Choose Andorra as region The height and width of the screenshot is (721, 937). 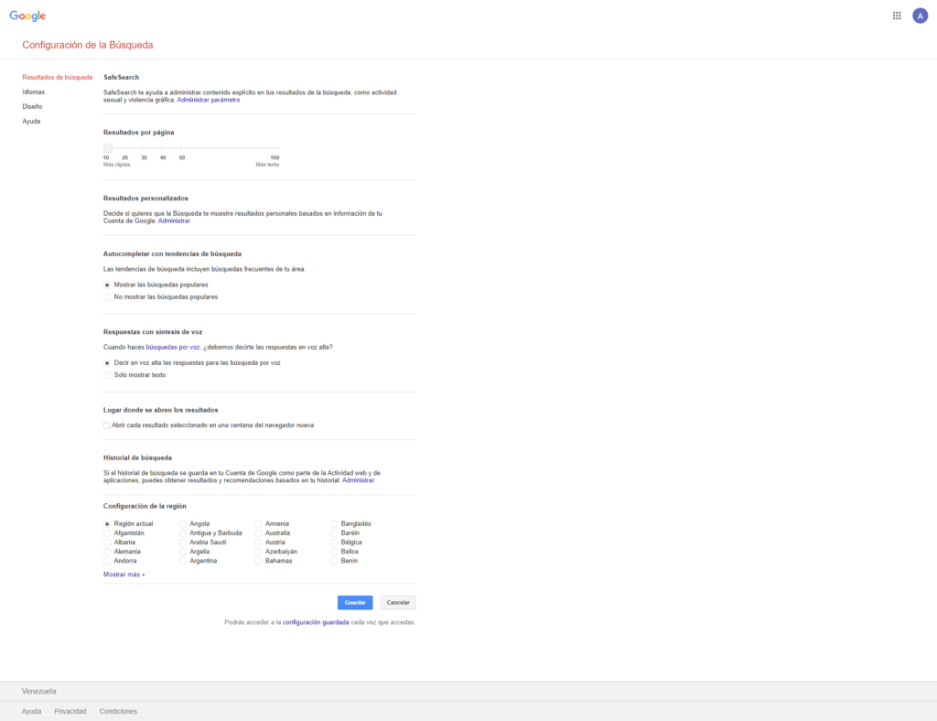[107, 562]
